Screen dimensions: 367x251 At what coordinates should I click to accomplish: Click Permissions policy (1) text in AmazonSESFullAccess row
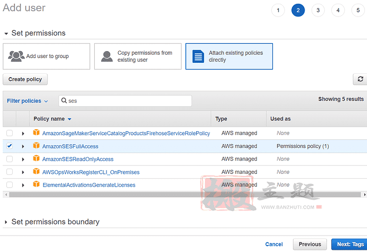pyautogui.click(x=303, y=146)
